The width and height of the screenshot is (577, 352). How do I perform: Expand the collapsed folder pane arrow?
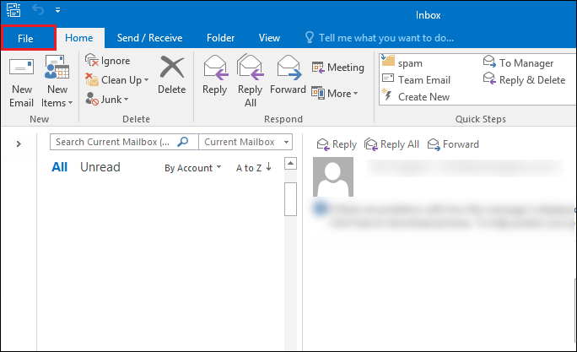[x=19, y=144]
